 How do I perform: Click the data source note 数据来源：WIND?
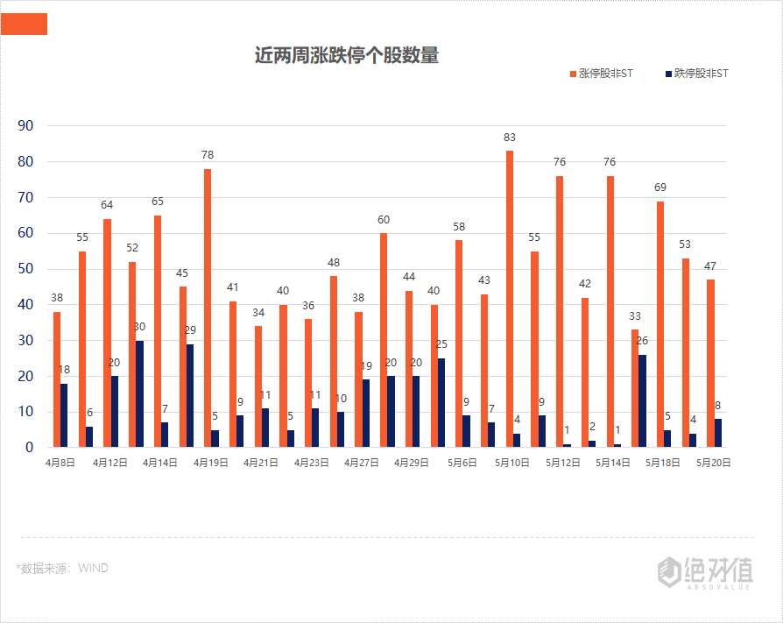coord(62,568)
